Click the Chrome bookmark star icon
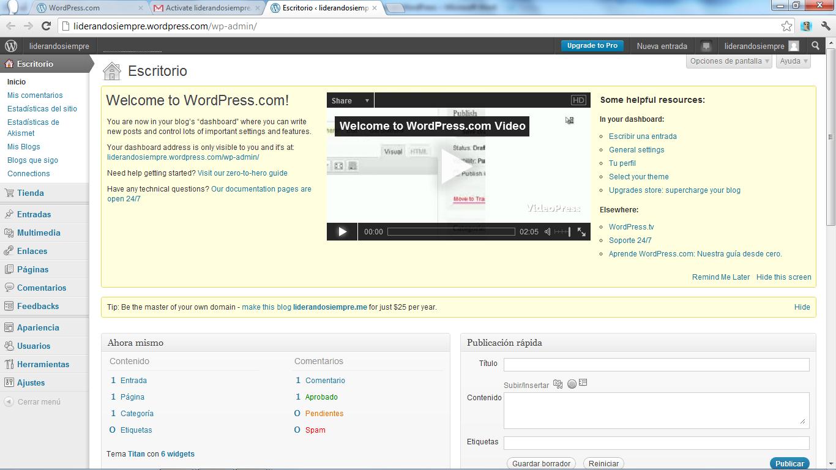 tap(787, 26)
